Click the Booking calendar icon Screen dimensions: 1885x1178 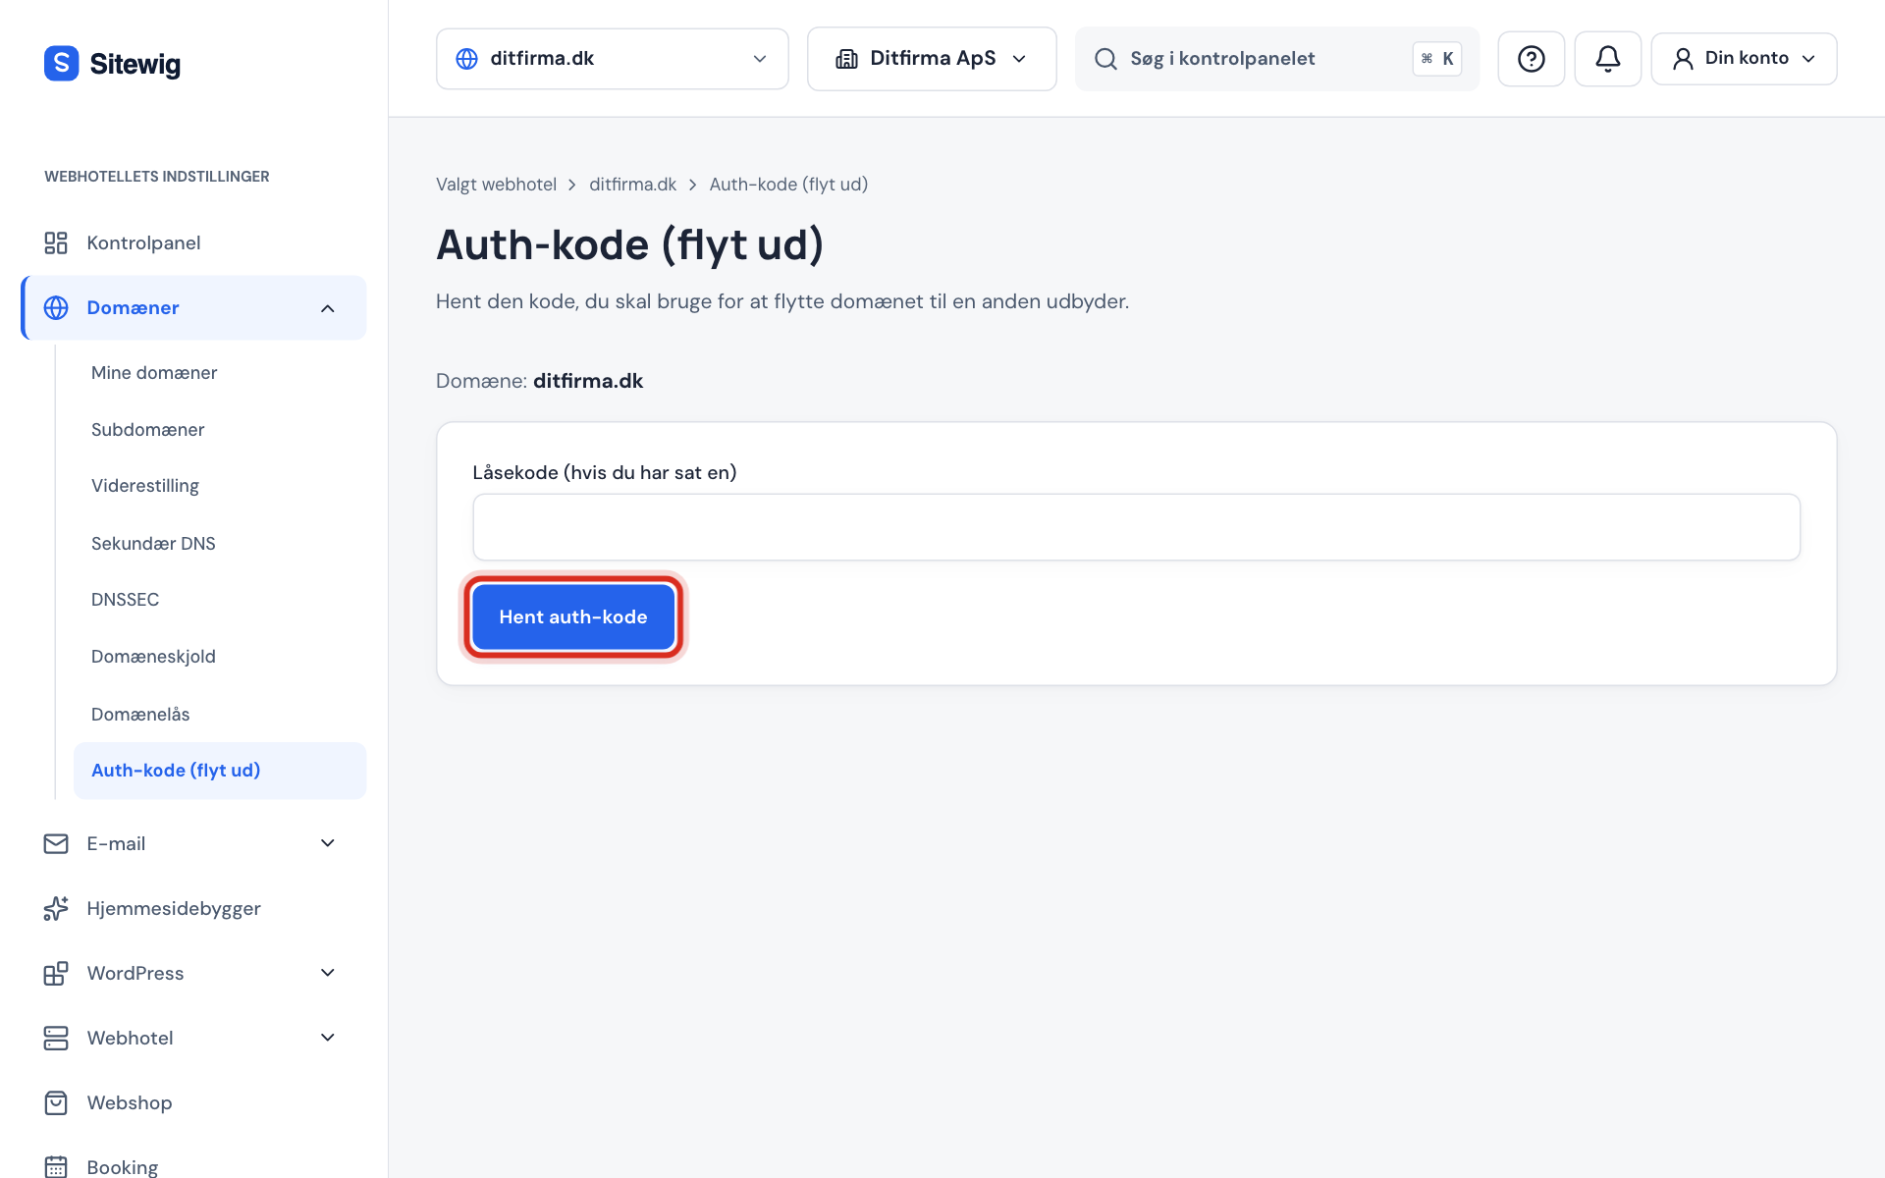[x=56, y=1166]
